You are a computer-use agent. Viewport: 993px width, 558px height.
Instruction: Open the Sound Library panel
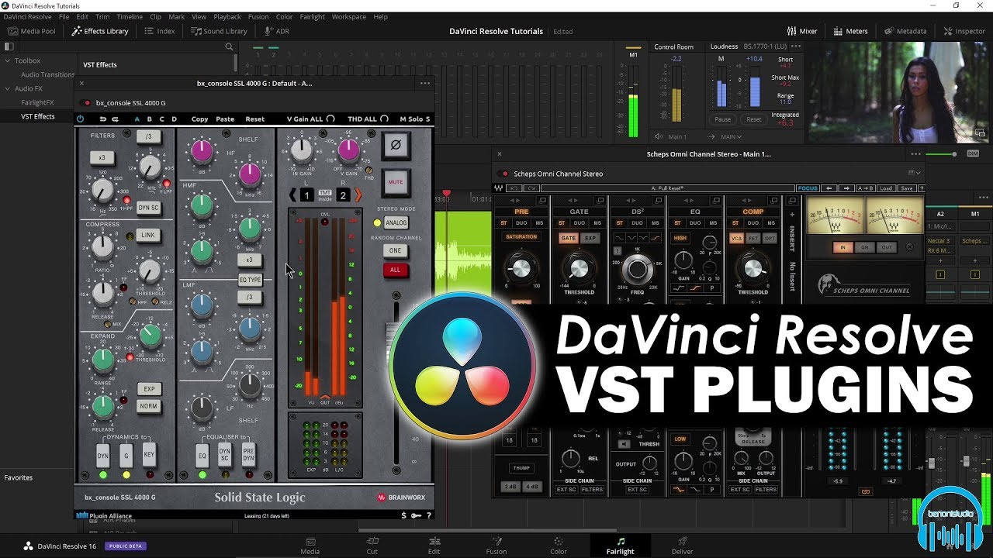219,31
